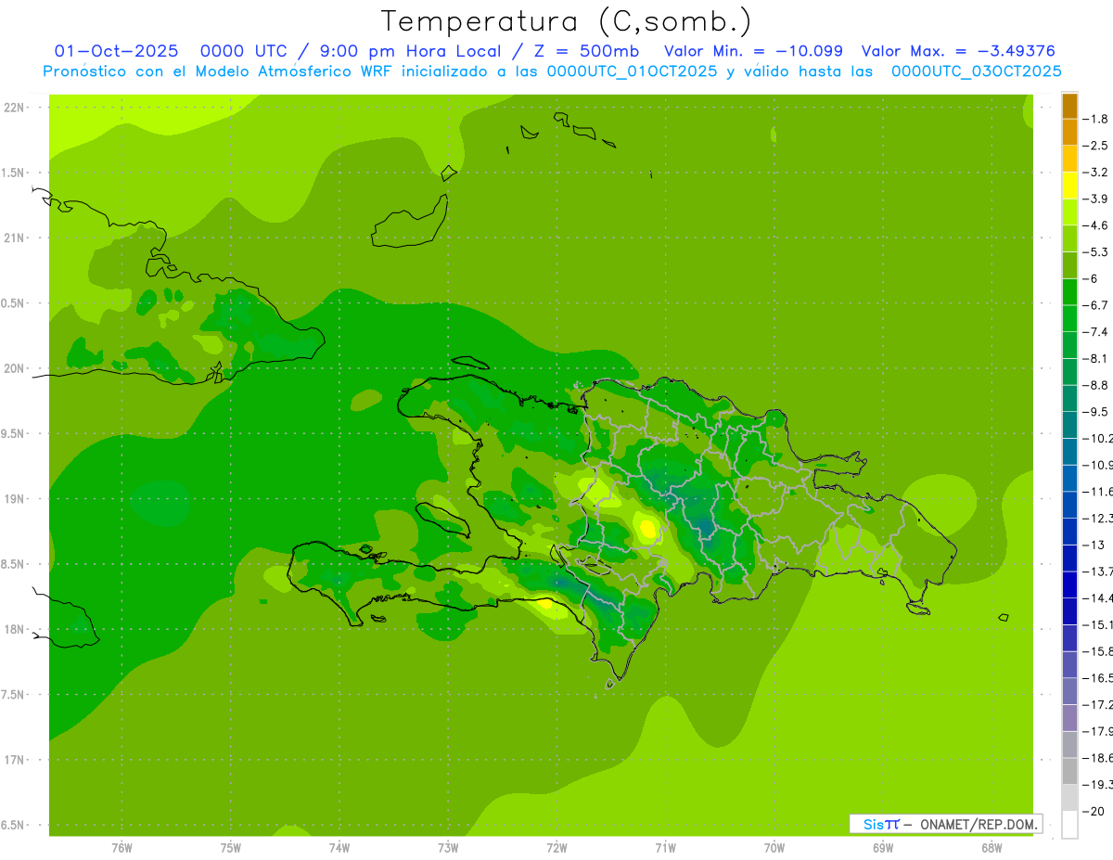Pick yellow legend swatch between -3.2 and -3.9
Image resolution: width=1113 pixels, height=860 pixels.
click(1069, 186)
